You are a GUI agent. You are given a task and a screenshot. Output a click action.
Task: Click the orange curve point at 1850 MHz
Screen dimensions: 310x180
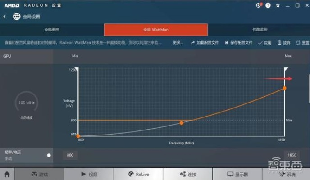(x=284, y=88)
